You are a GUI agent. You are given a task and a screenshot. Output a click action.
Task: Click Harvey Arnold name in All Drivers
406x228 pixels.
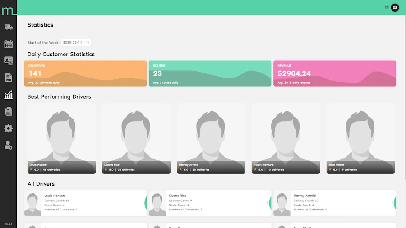click(x=304, y=196)
